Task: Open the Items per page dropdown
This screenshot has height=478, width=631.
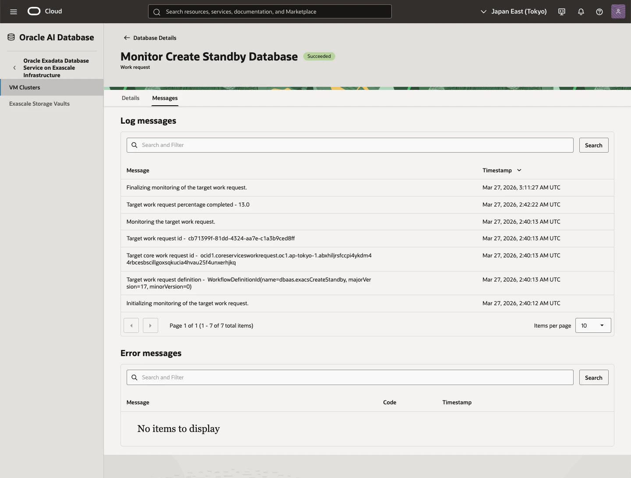Action: [x=593, y=325]
